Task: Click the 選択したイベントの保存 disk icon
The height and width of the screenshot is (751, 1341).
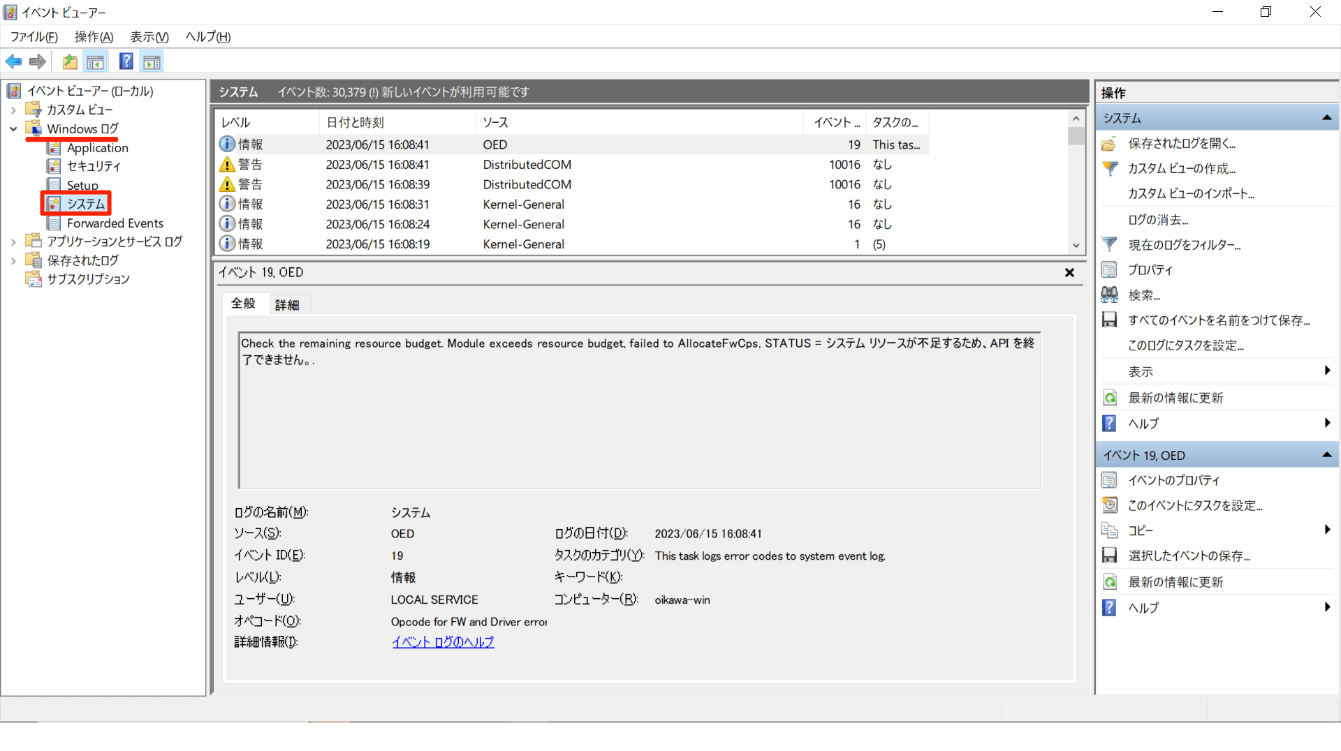Action: [x=1109, y=556]
